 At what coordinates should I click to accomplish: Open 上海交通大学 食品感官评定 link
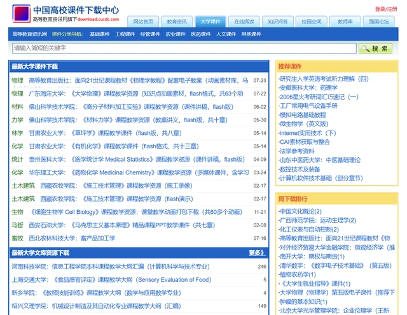coord(111,280)
